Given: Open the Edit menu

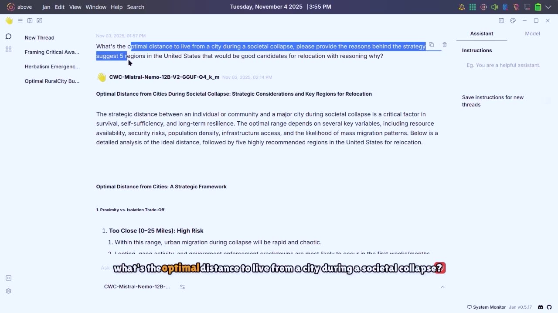Looking at the screenshot, I should click(x=60, y=7).
